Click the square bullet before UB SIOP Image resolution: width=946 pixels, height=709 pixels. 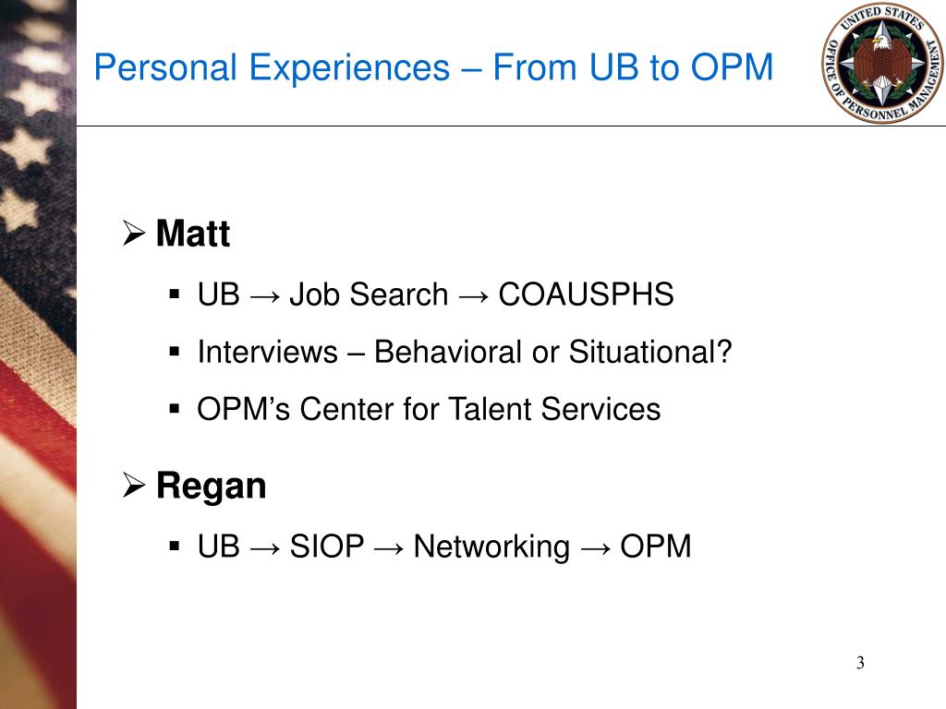(x=175, y=547)
